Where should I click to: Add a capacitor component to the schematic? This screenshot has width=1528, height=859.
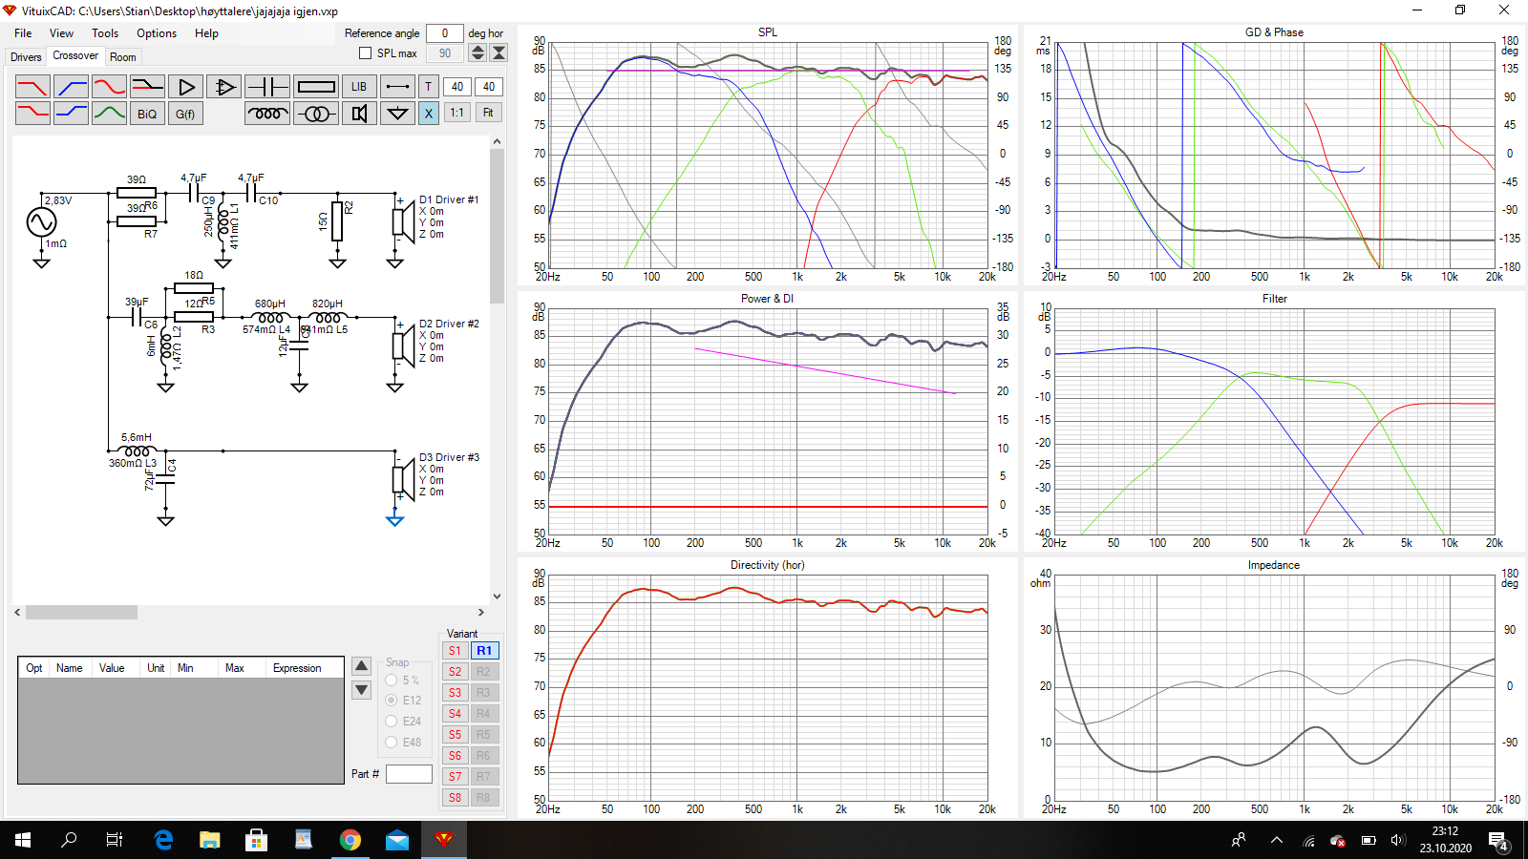coord(267,87)
